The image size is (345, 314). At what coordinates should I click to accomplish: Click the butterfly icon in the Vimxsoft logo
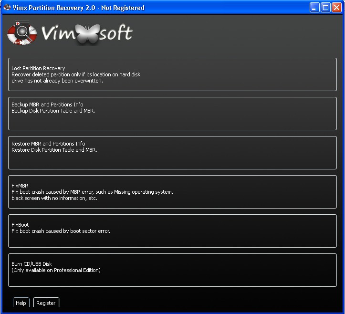pyautogui.click(x=86, y=34)
